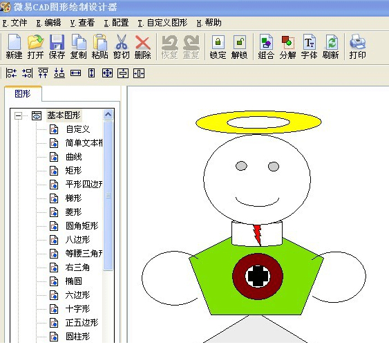389x356 pixels.
Task: Select 菱形 shape in tree
Action: click(x=73, y=212)
